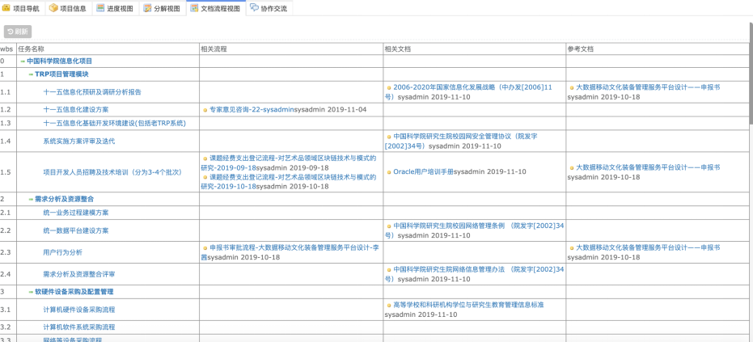Screen dimensions: 753x342
Task: Collapse the TRP项目管理模块 tree node
Action: tap(31, 74)
